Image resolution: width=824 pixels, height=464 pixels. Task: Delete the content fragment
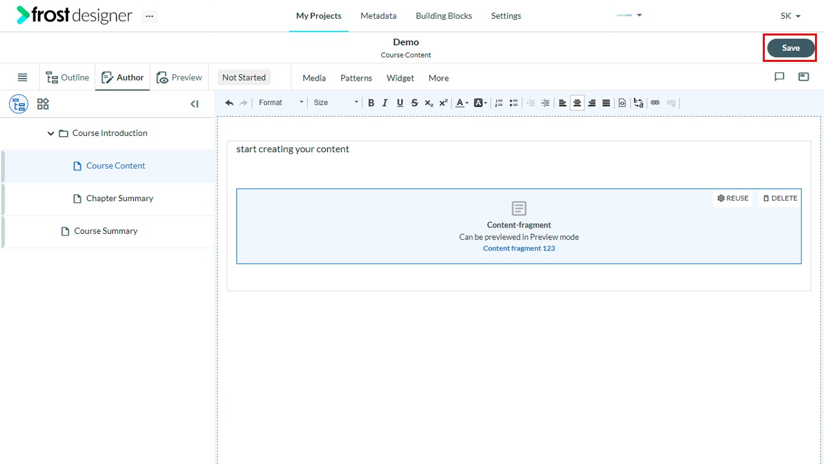[780, 198]
